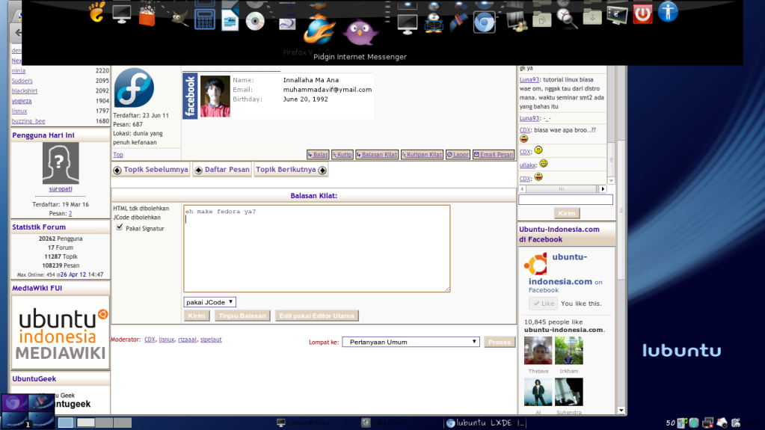Screen dimensions: 765x430
Task: Click Chromium browser icon in the dock
Action: coord(484,22)
